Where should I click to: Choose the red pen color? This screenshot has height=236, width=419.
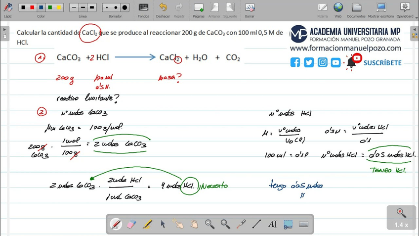(32, 7)
